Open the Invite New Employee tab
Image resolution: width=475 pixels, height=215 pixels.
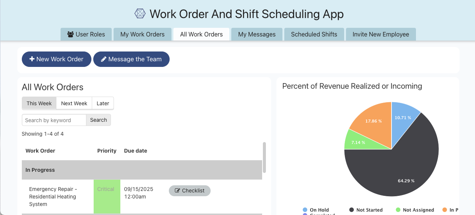[x=381, y=34]
